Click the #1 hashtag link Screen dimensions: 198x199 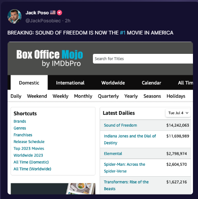coord(123,33)
